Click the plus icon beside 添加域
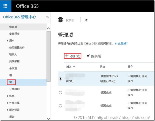155x121 pixels. (67, 56)
